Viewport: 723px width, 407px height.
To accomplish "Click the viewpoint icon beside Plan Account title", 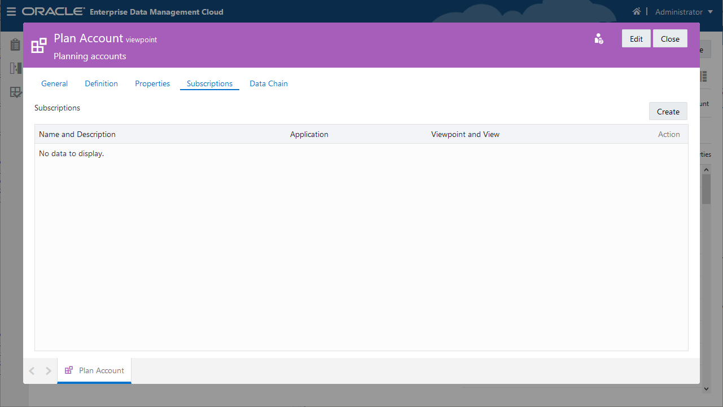I will [x=38, y=45].
